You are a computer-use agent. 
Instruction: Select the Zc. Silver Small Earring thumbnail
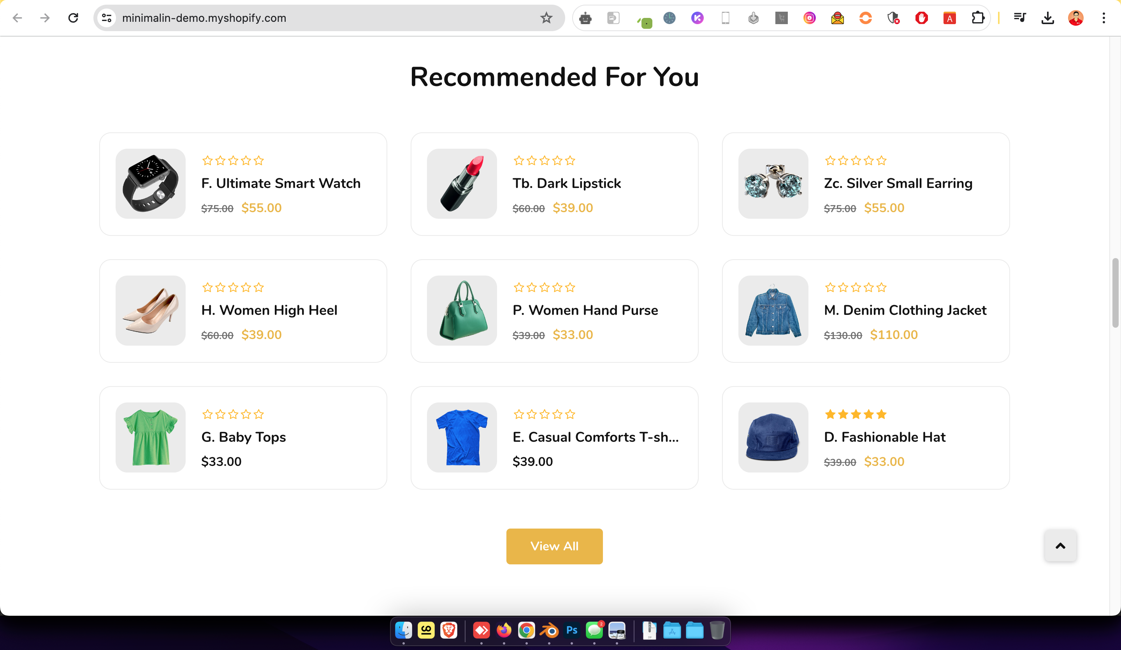(773, 183)
